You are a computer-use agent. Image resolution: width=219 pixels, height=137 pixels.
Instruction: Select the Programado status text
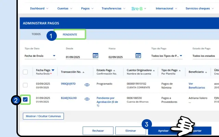tap(104, 84)
